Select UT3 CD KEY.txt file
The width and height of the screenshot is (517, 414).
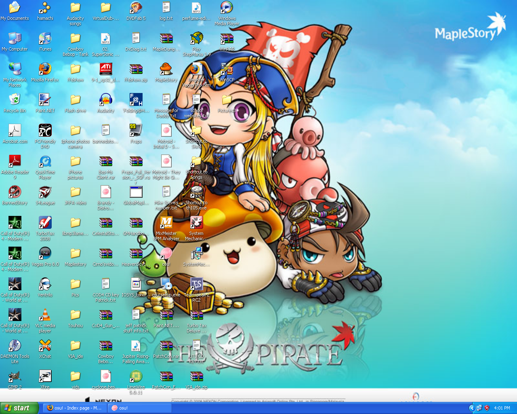coord(196,346)
